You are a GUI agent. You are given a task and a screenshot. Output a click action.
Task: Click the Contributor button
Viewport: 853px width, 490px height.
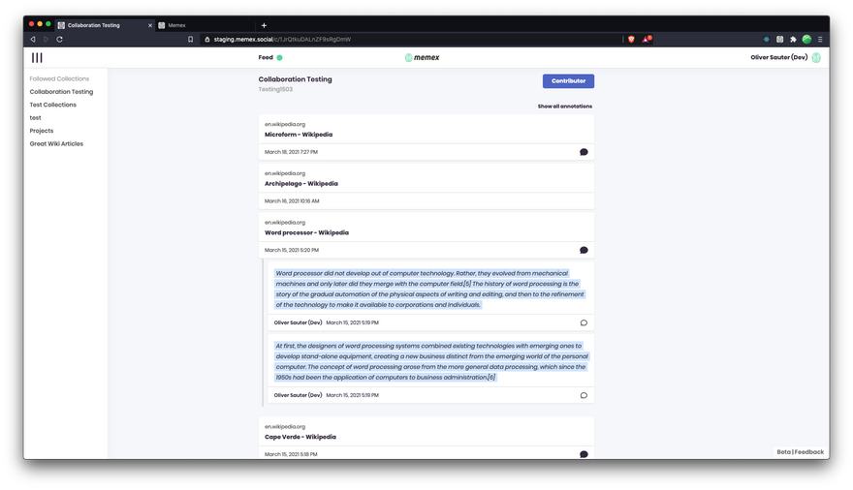coord(568,81)
